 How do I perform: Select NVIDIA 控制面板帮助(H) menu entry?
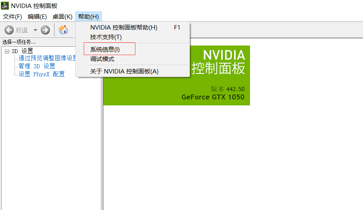tap(133, 28)
